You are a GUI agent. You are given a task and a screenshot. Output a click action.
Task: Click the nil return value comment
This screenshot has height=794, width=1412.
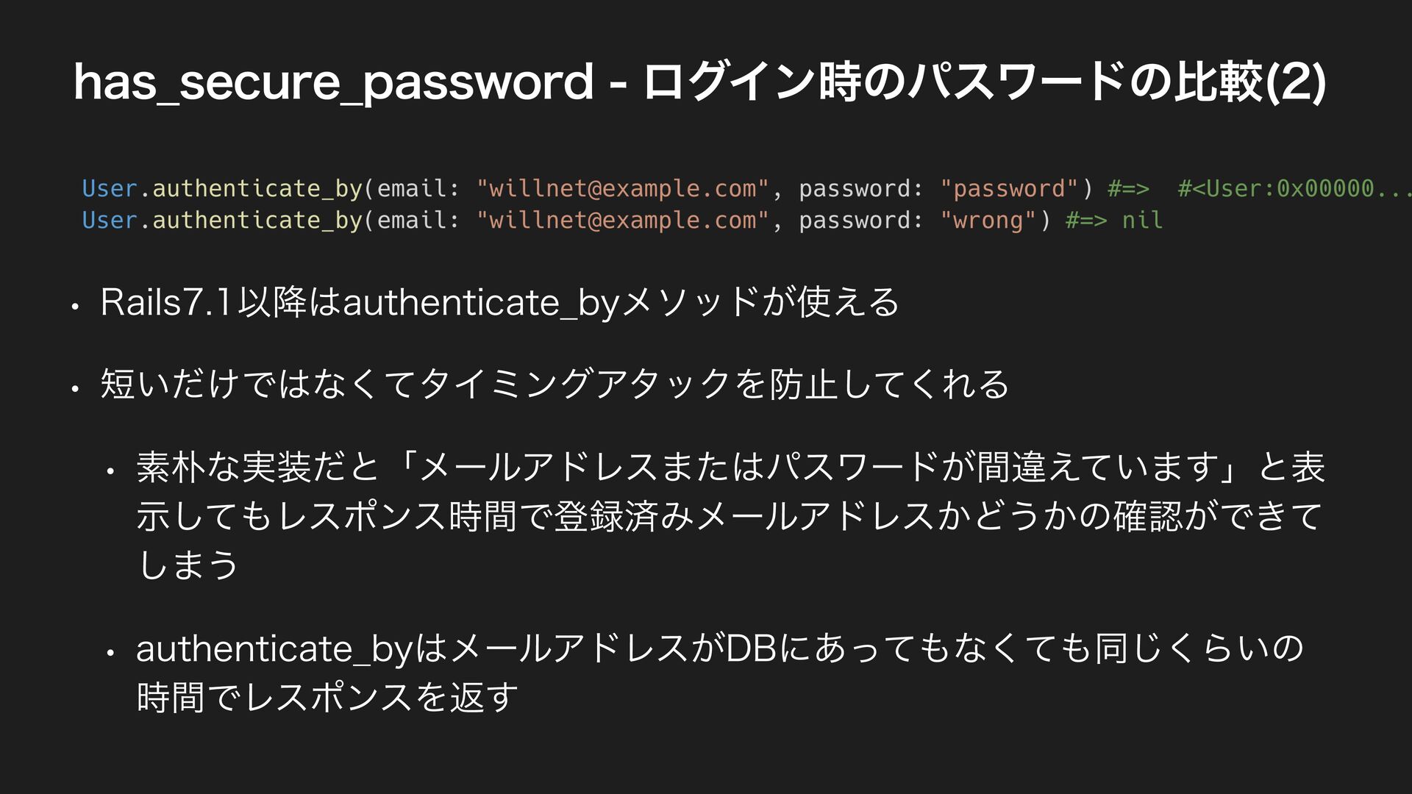tap(1141, 220)
